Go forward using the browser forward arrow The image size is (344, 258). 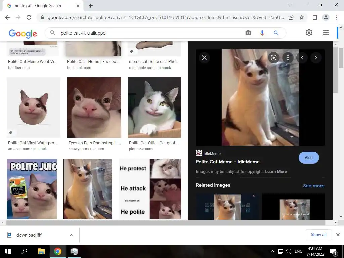[18, 17]
